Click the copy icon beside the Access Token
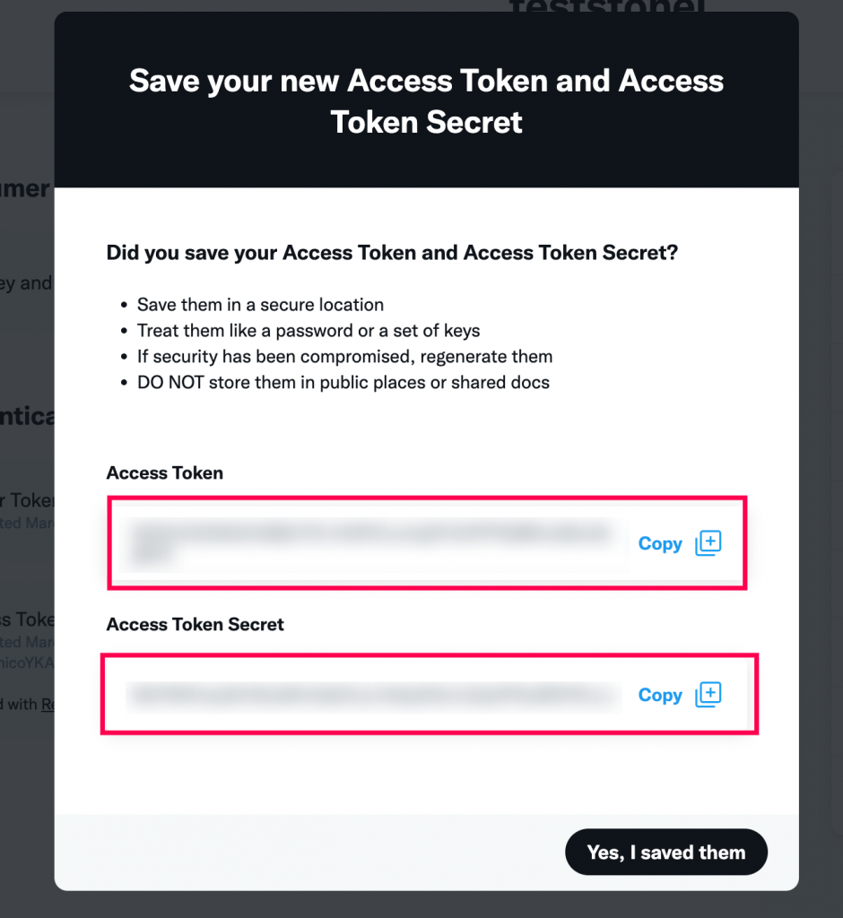The width and height of the screenshot is (843, 918). click(708, 543)
